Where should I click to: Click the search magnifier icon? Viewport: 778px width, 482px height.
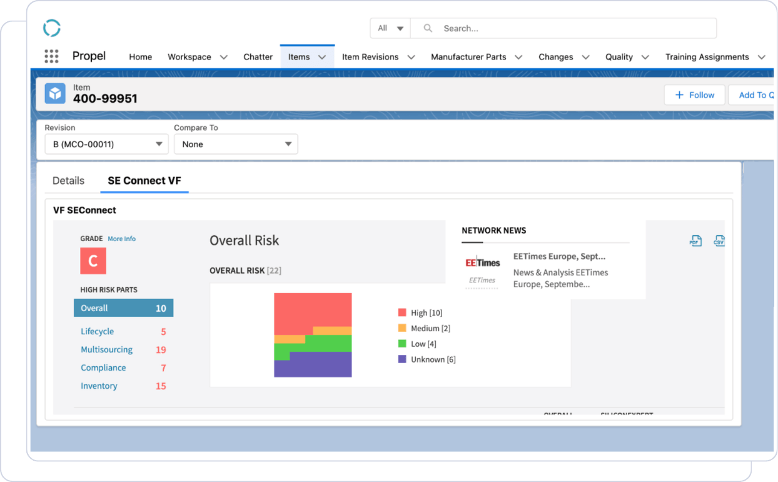click(428, 28)
